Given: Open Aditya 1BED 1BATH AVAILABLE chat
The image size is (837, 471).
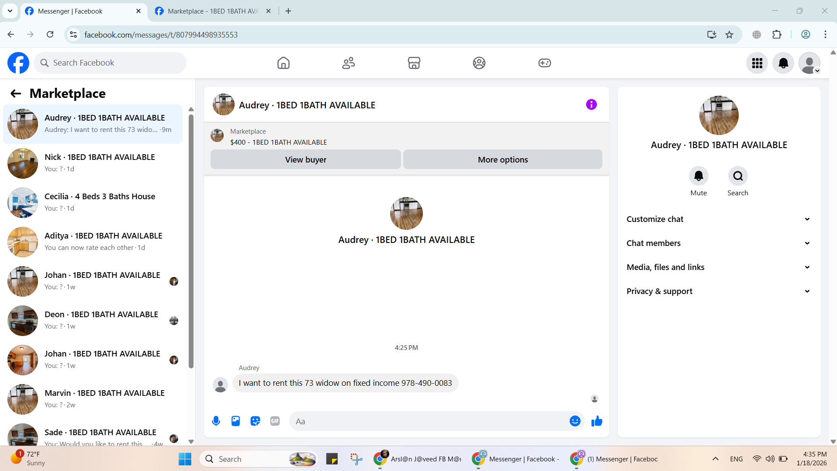Looking at the screenshot, I should (x=93, y=242).
